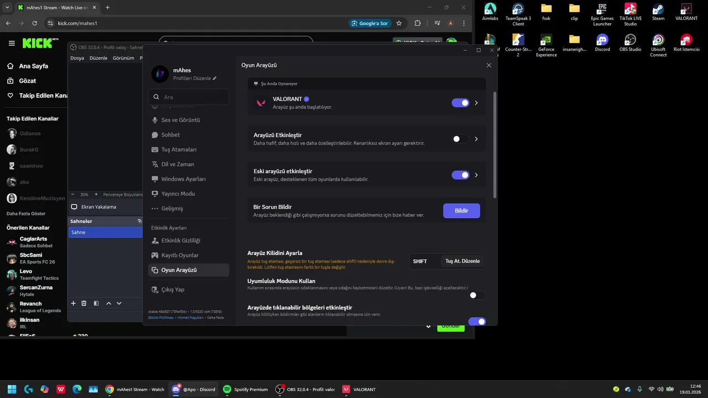708x398 pixels.
Task: Click the Bildir report button
Action: point(461,211)
